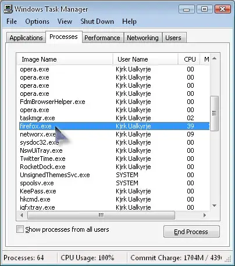Click the CPU value 39 for firefox.exe
The width and height of the screenshot is (235, 266).
(190, 126)
